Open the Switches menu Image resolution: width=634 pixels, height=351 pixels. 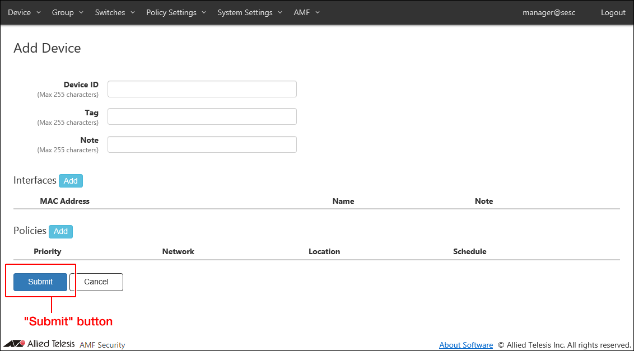pos(114,12)
